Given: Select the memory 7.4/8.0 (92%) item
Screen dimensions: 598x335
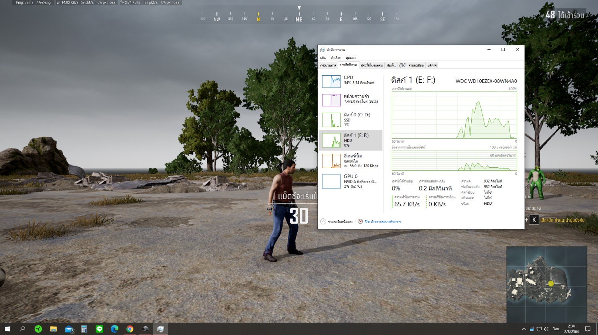Looking at the screenshot, I should [350, 100].
